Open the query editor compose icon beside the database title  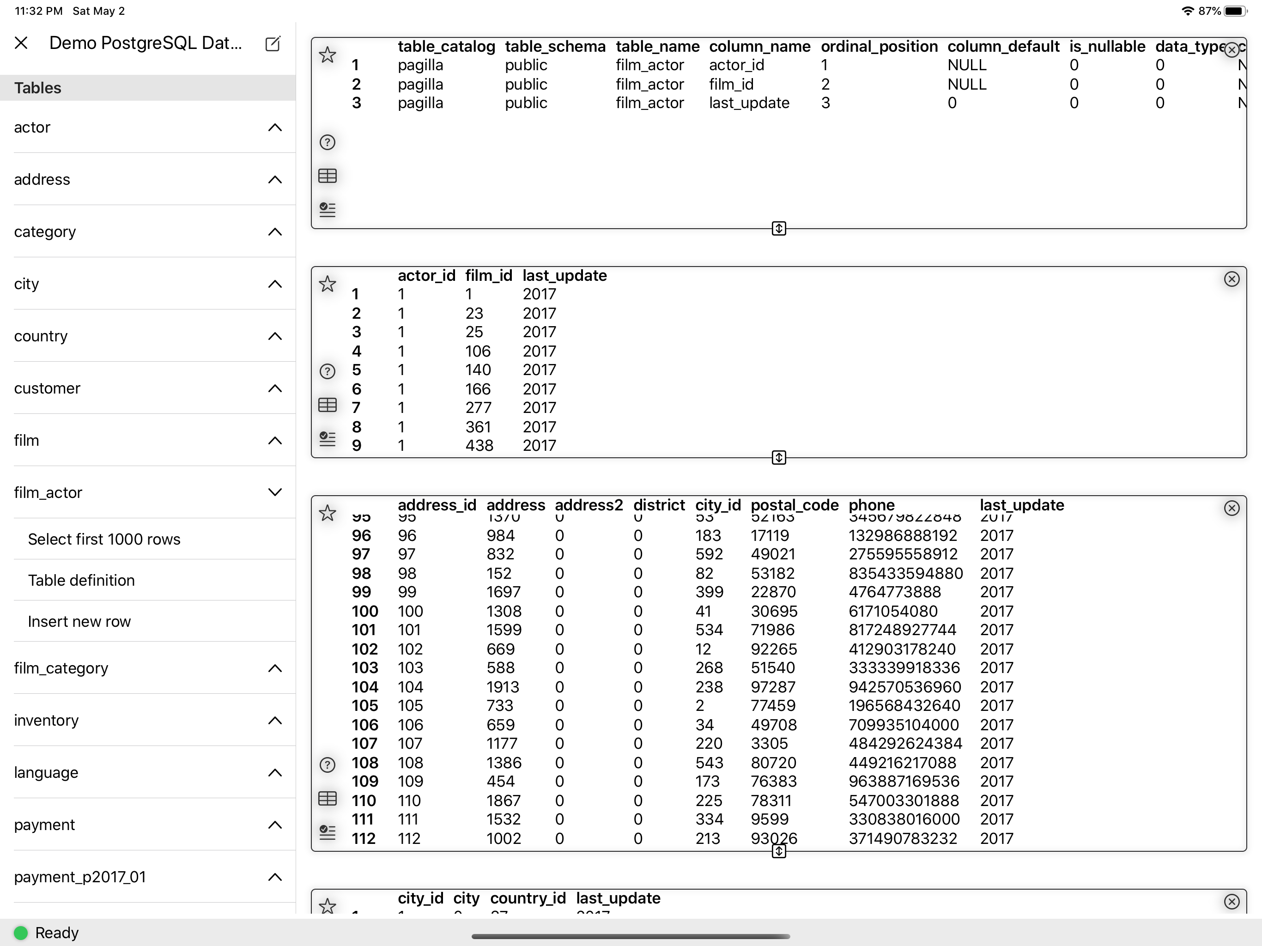point(273,43)
